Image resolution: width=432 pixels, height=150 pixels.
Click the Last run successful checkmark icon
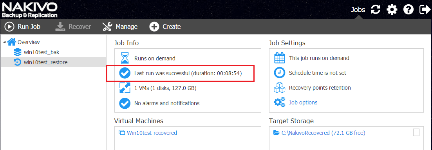[125, 73]
